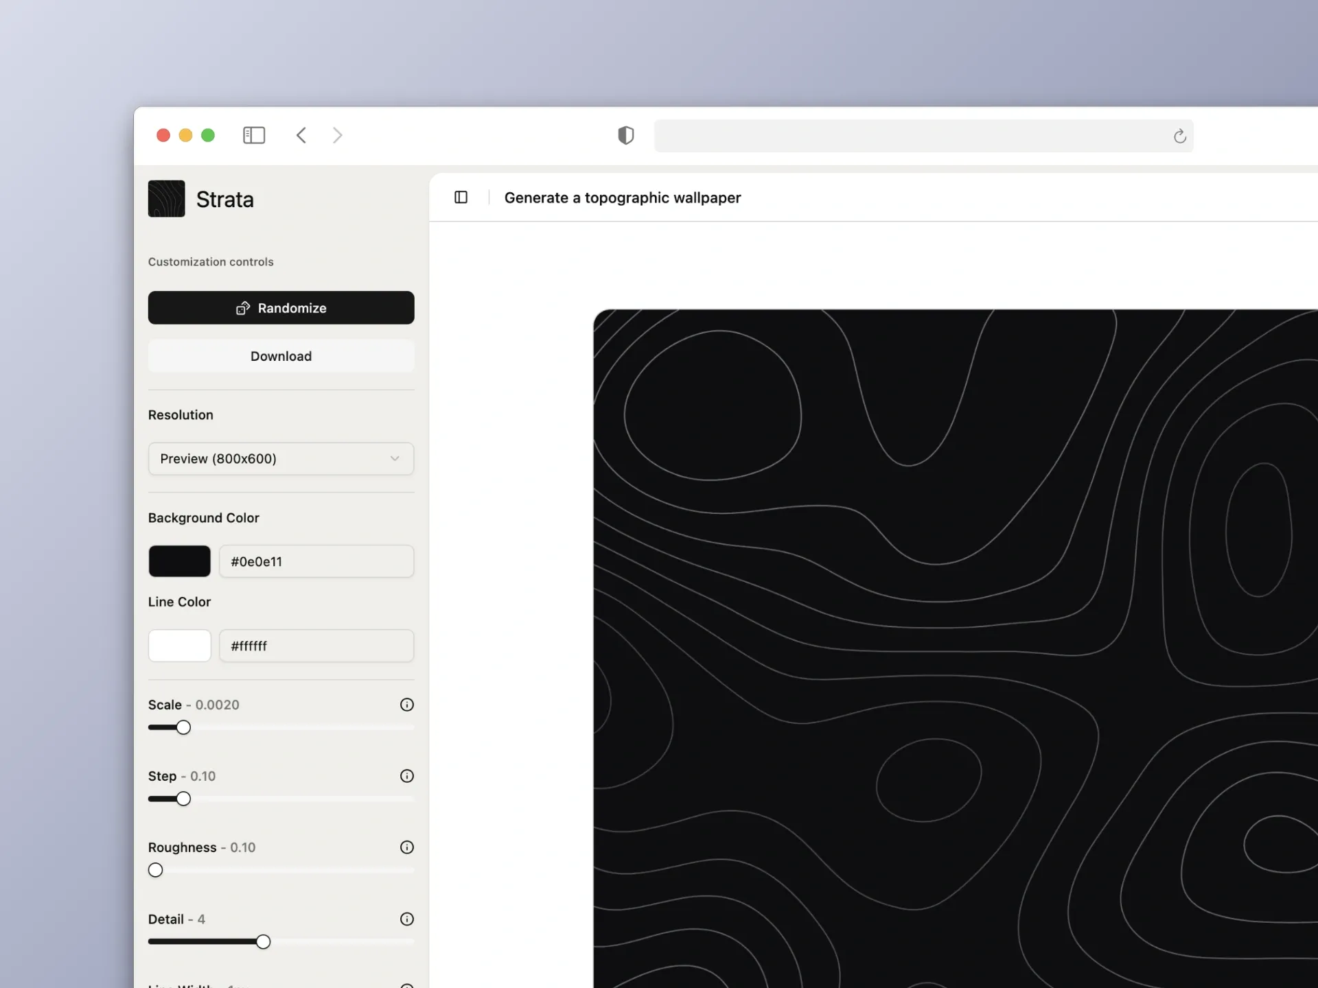Go forward using the browser arrow
Viewport: 1318px width, 988px height.
(337, 135)
